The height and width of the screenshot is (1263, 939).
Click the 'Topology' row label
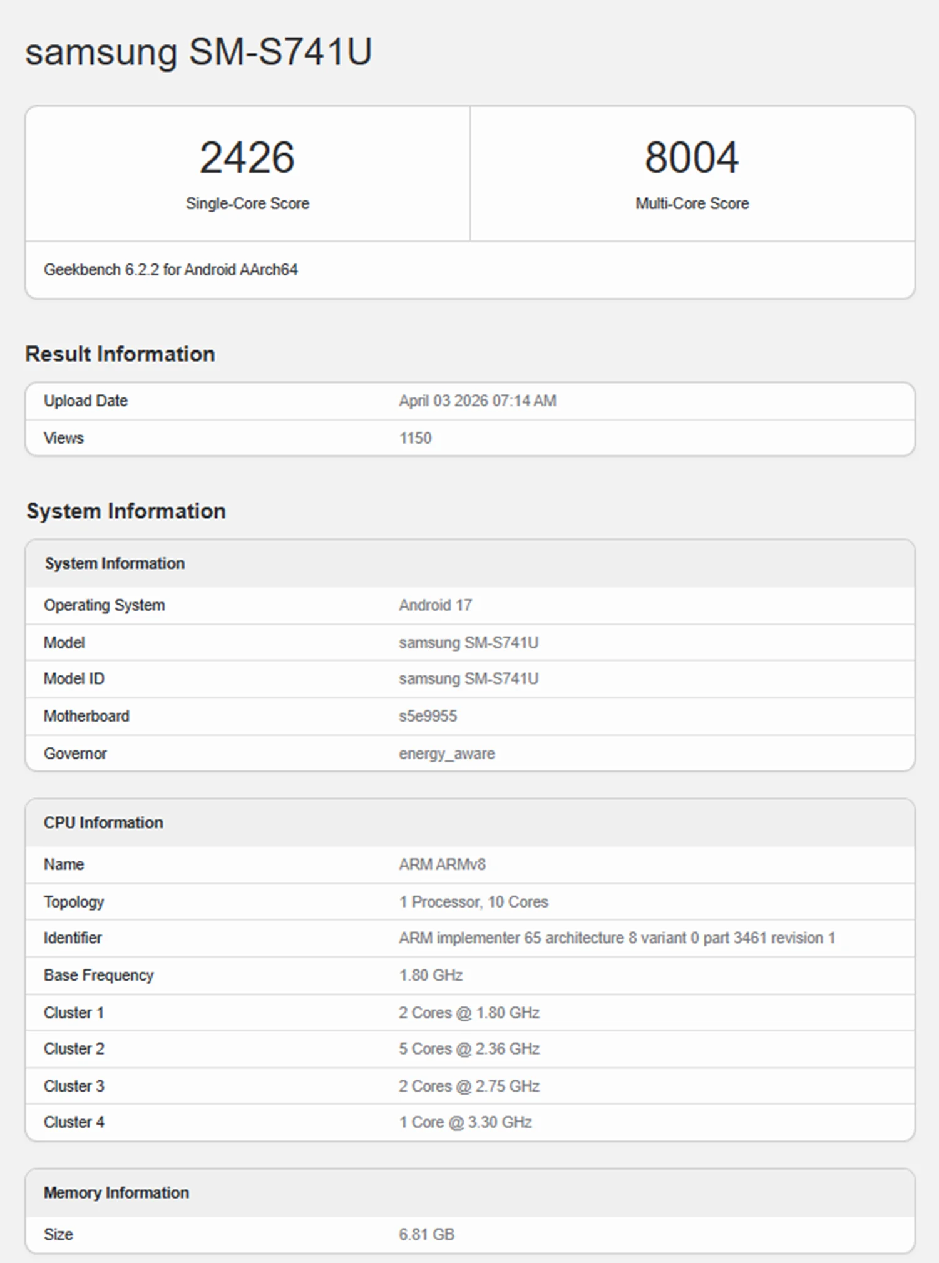pyautogui.click(x=74, y=902)
